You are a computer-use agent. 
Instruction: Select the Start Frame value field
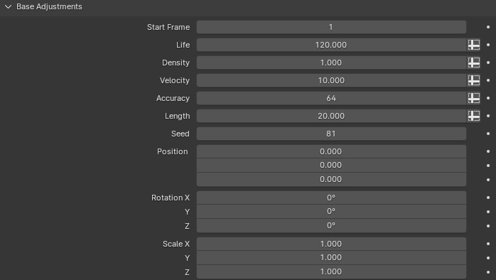331,27
